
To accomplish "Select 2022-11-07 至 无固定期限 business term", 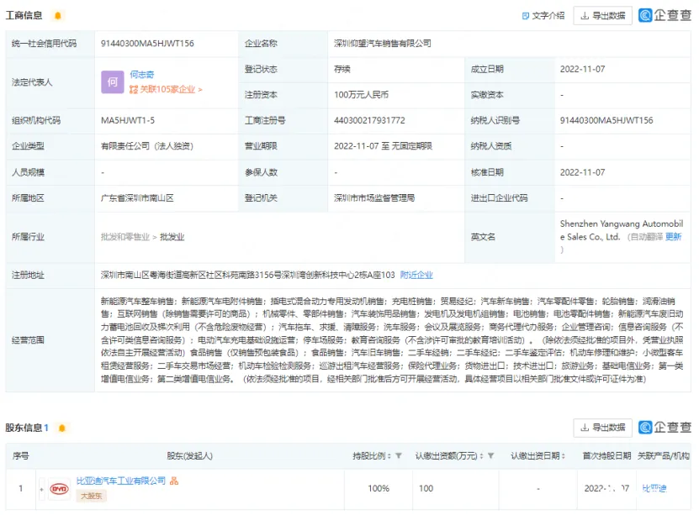I will coord(383,146).
